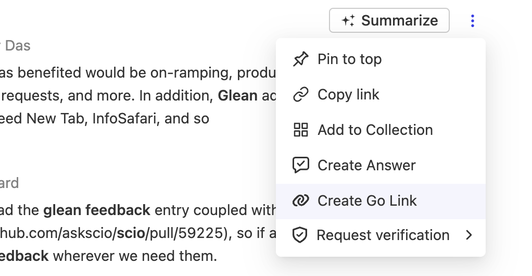This screenshot has height=276, width=532.
Task: Select the Add to Collection label
Action: tap(375, 130)
